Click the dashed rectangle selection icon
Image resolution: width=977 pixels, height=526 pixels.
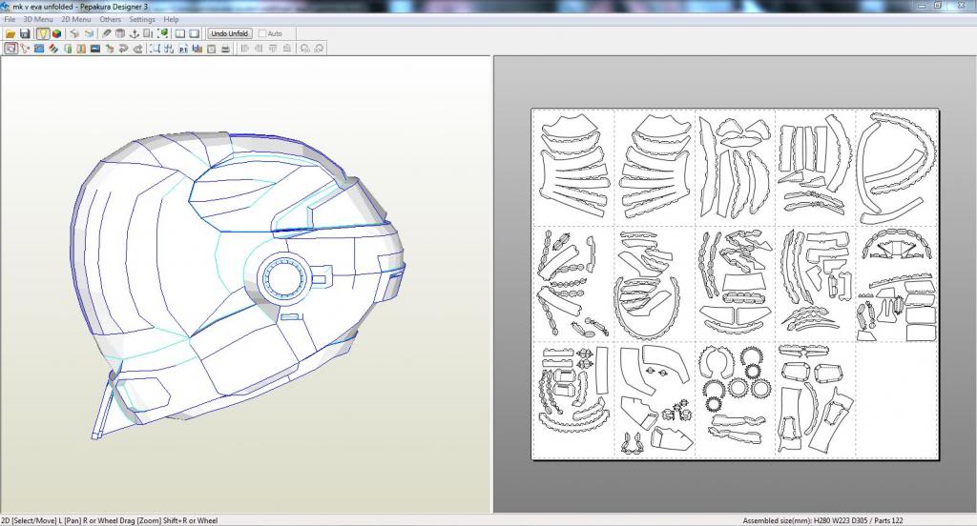point(155,48)
